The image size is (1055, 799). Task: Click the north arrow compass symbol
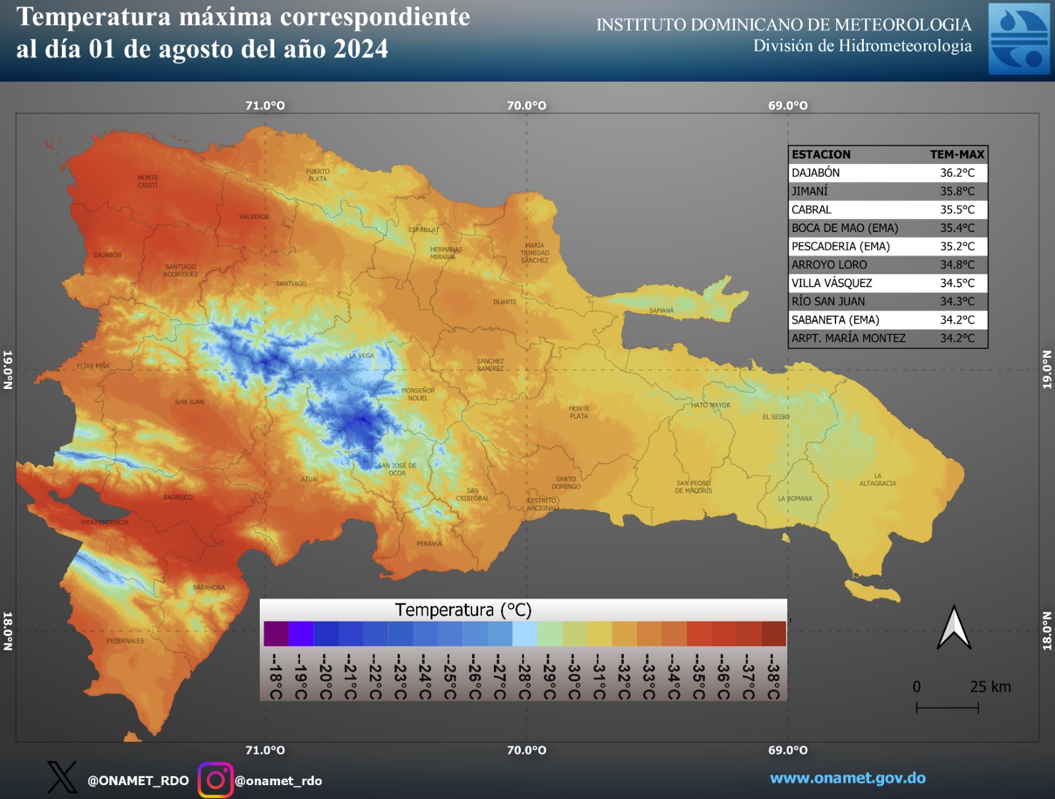pyautogui.click(x=953, y=628)
